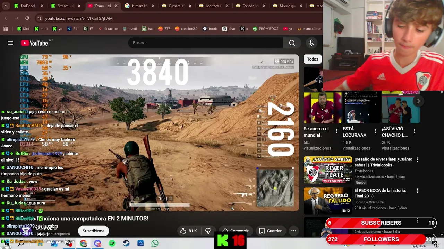
Task: Open options for El PEOR BOCA video
Action: [x=417, y=191]
